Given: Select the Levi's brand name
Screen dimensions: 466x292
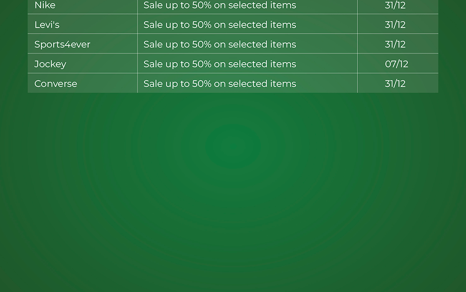Looking at the screenshot, I should pos(47,25).
